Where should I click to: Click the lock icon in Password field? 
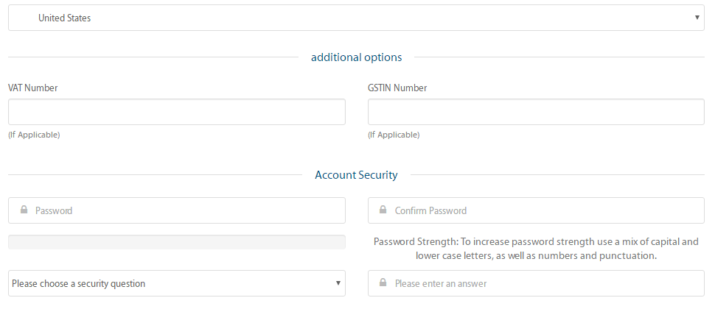(x=24, y=210)
